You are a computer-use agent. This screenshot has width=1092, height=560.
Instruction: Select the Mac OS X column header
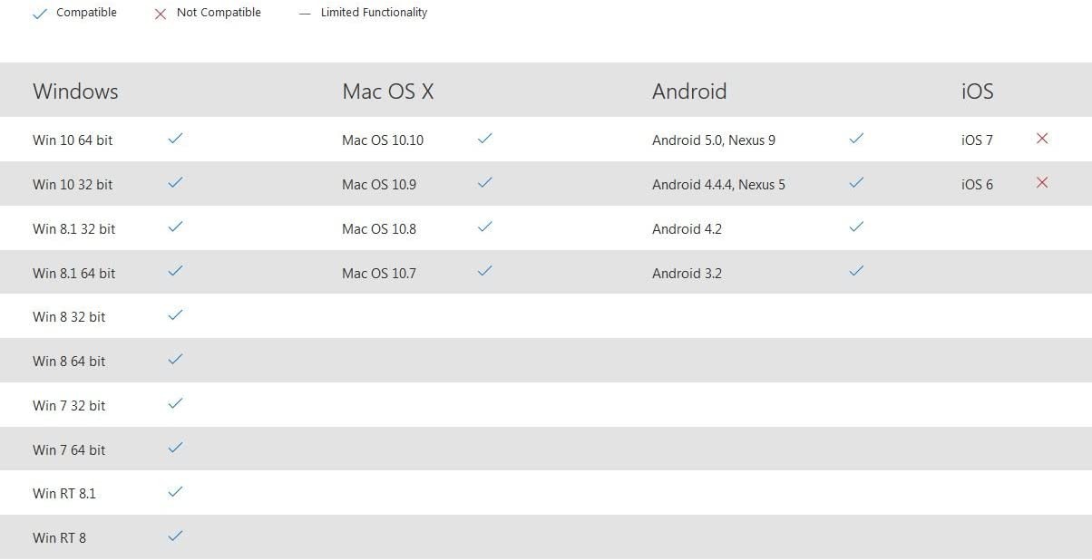(x=387, y=92)
